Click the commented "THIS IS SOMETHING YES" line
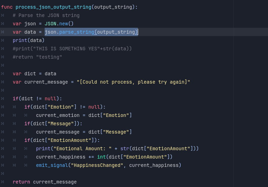Screen dimensions: 268x187 coord(72,49)
